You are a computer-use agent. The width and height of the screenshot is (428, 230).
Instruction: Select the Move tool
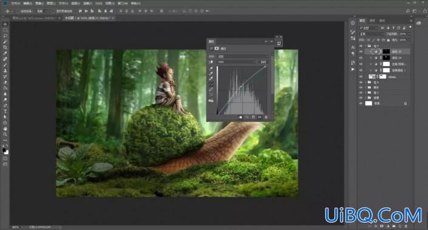[x=5, y=24]
